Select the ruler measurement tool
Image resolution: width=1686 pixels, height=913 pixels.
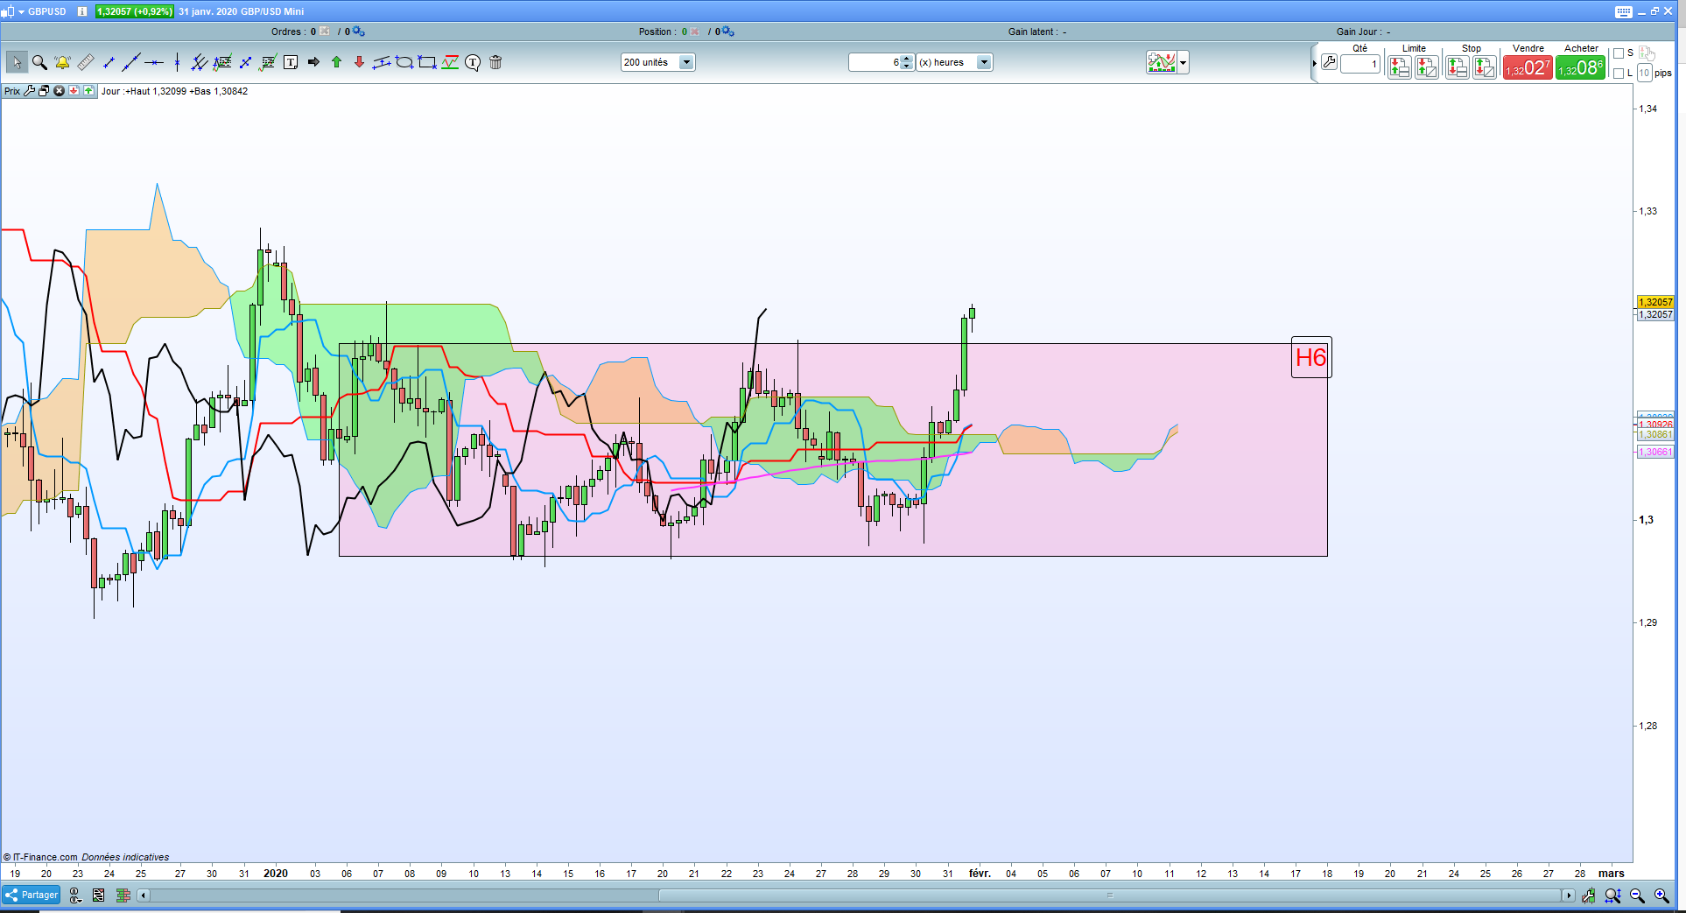tap(86, 62)
